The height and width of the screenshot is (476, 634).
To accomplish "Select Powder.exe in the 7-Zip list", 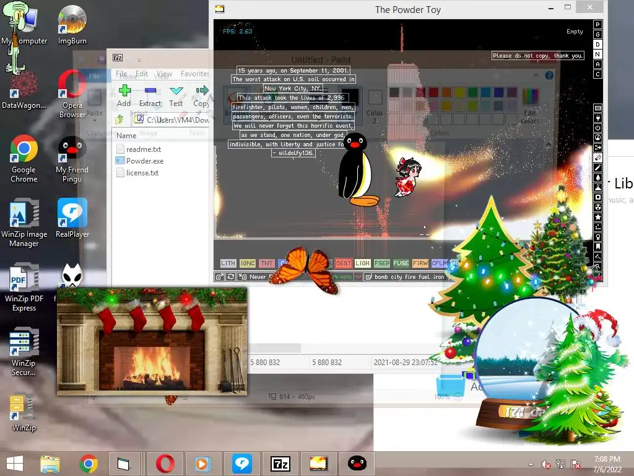I will (x=145, y=161).
